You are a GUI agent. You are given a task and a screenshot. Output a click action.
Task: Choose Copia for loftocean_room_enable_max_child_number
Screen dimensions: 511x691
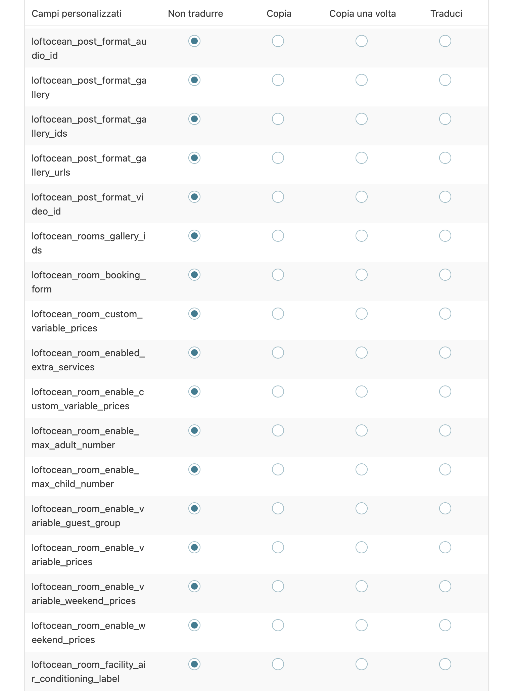coord(278,469)
